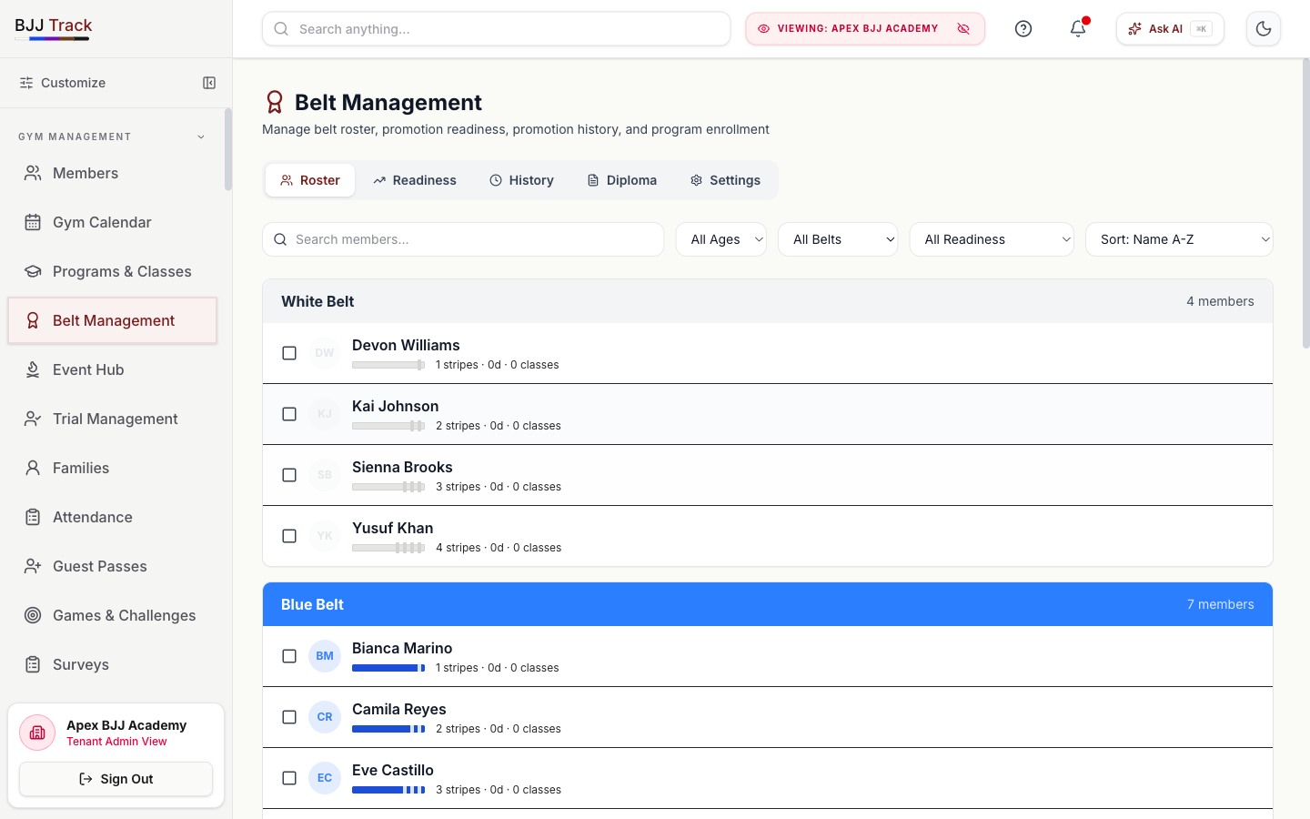Open the All Belts filter dropdown

838,239
